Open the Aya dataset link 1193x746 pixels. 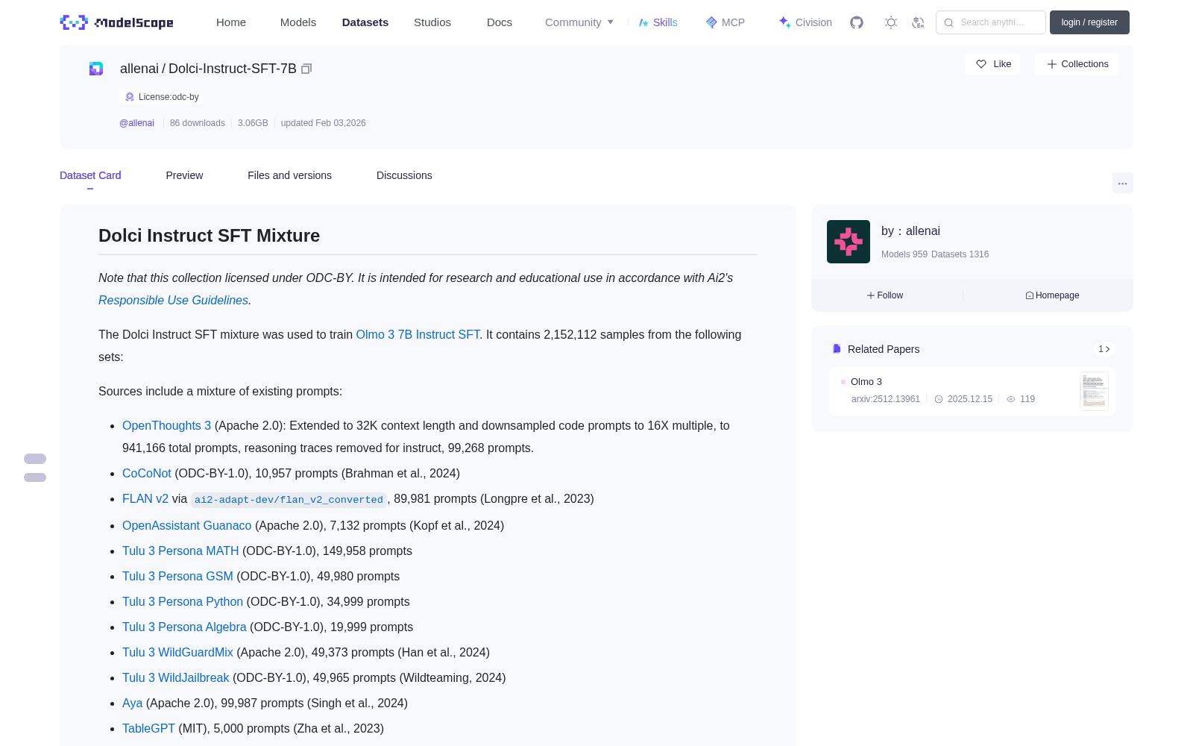tap(132, 703)
